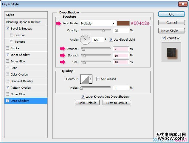Screen dimensions: 189x143
Task: Click the Opacity value field
Action: click(x=121, y=30)
